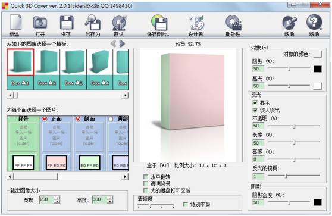Toggle the 顶部 (top) face option

pyautogui.click(x=111, y=119)
